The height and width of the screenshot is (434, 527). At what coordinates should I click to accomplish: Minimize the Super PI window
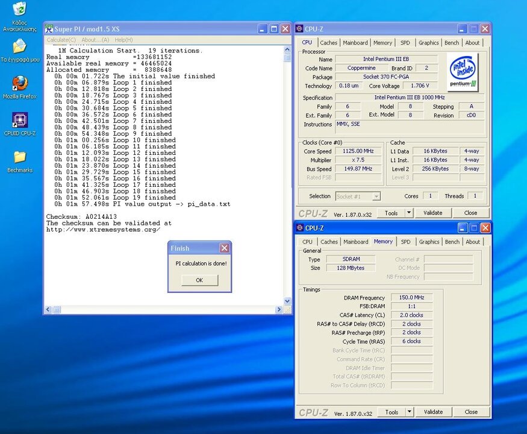coord(263,29)
